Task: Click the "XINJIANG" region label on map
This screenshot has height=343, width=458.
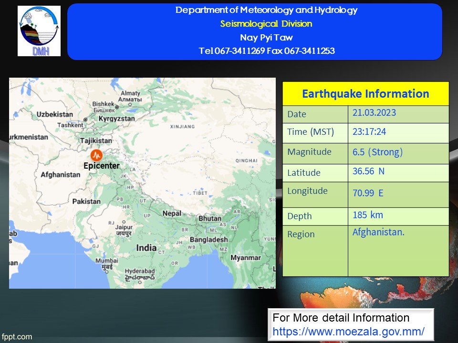Action: pyautogui.click(x=182, y=127)
